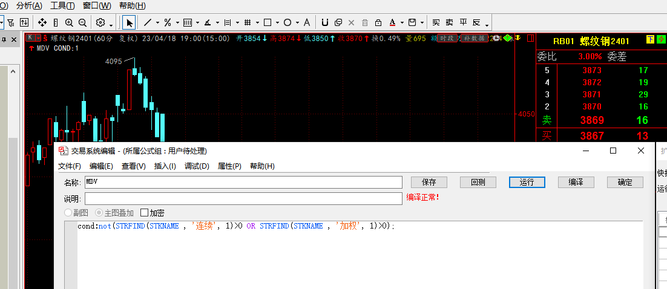
Task: Click into the 名称 field with MDV
Action: [x=243, y=182]
